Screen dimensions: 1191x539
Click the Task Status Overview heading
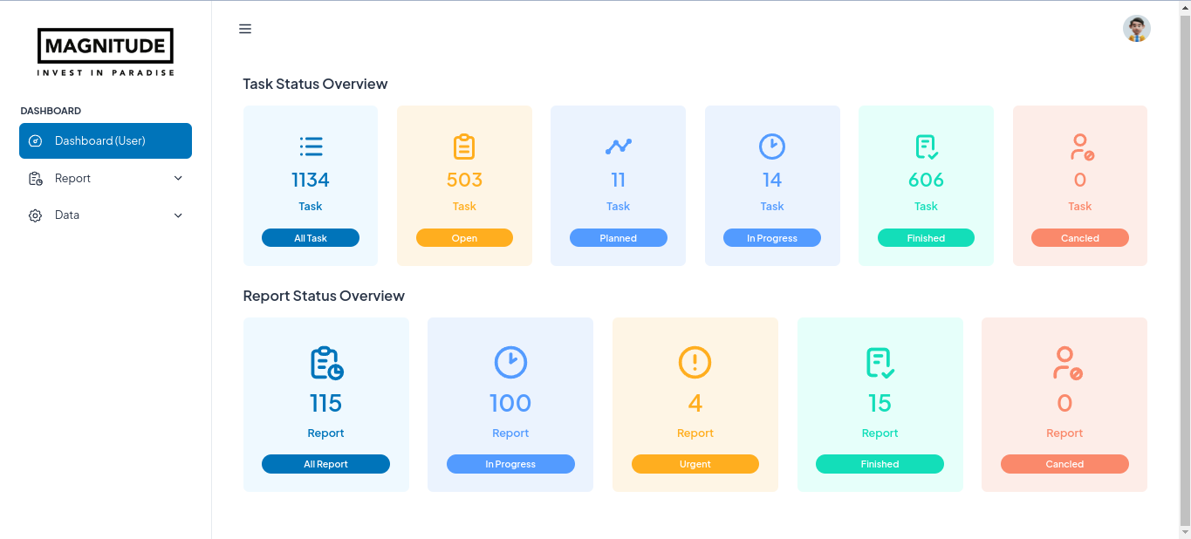[x=315, y=84]
